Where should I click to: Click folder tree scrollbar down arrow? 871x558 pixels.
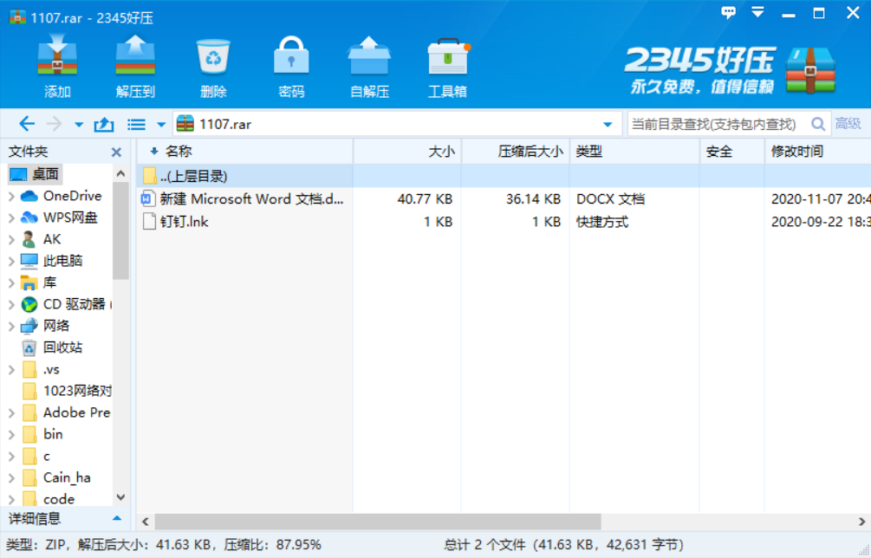click(121, 497)
